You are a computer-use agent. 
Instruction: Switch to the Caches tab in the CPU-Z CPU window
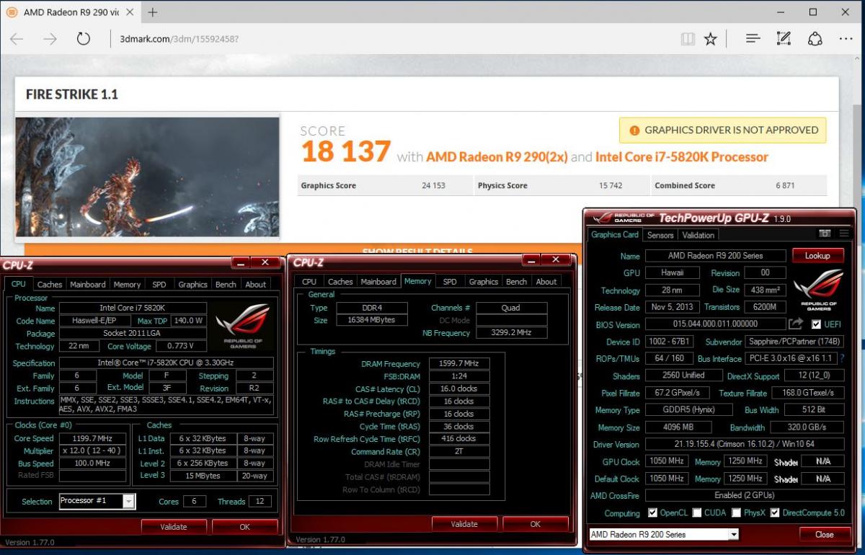[50, 285]
